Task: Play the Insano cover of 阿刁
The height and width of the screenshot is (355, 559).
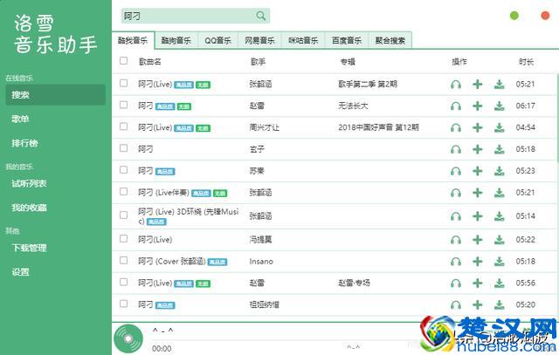Action: click(456, 262)
